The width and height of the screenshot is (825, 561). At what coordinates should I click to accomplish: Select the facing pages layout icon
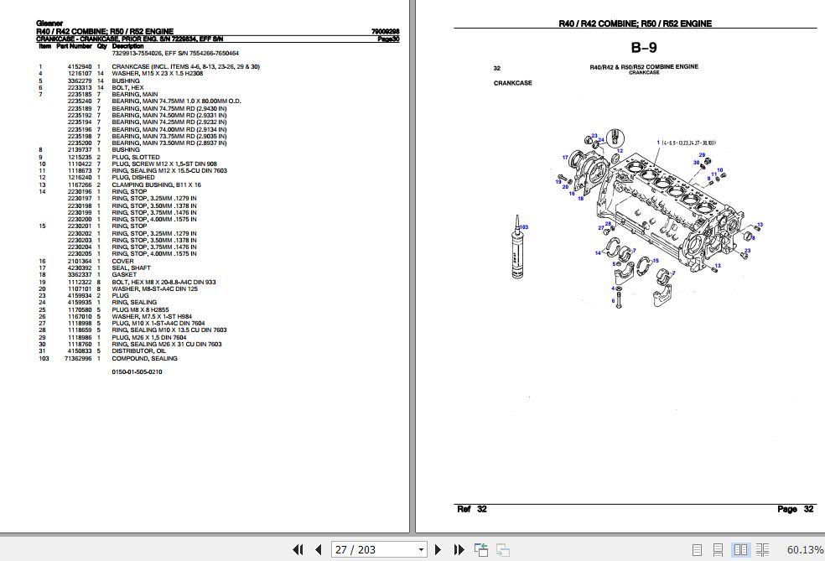[741, 549]
